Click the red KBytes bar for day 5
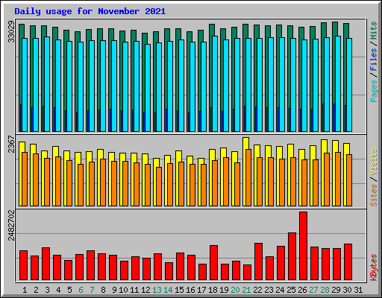382x298 pixels. pos(68,270)
